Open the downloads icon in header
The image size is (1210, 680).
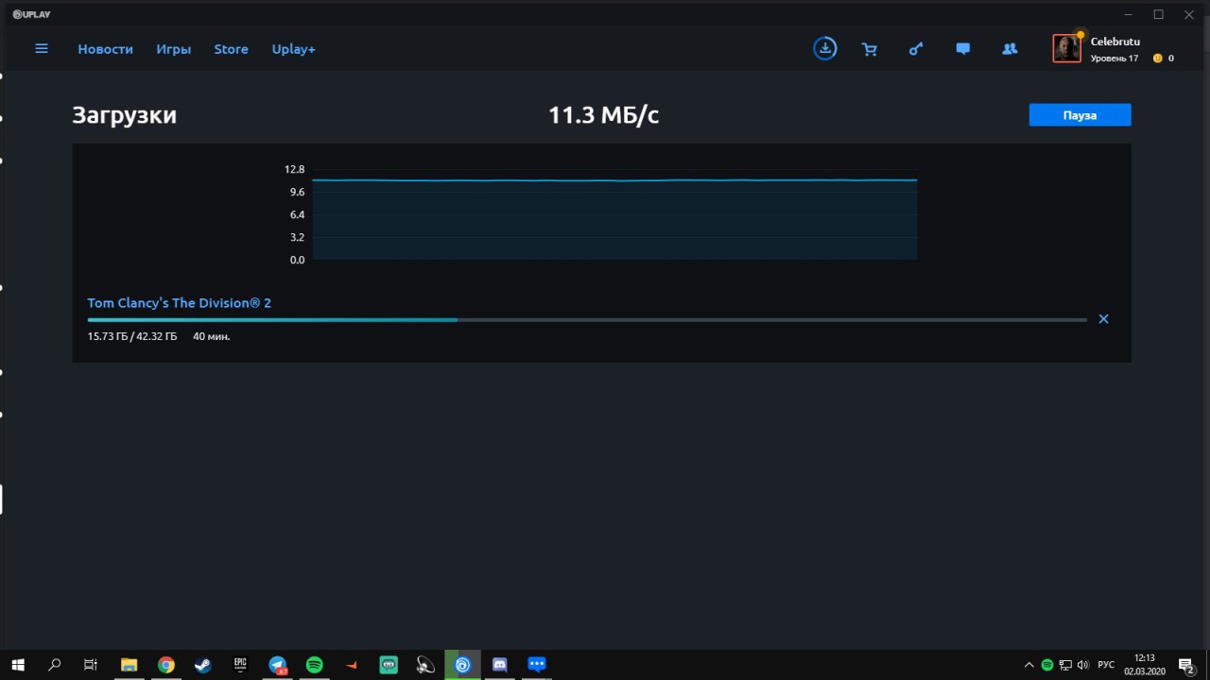(x=825, y=48)
